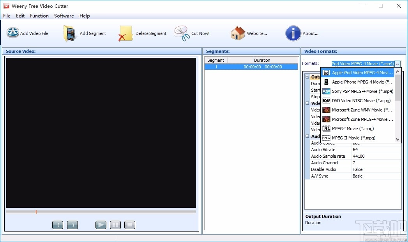Click the orange seek position marker
Viewport: 408px width, 242px height.
(36, 212)
